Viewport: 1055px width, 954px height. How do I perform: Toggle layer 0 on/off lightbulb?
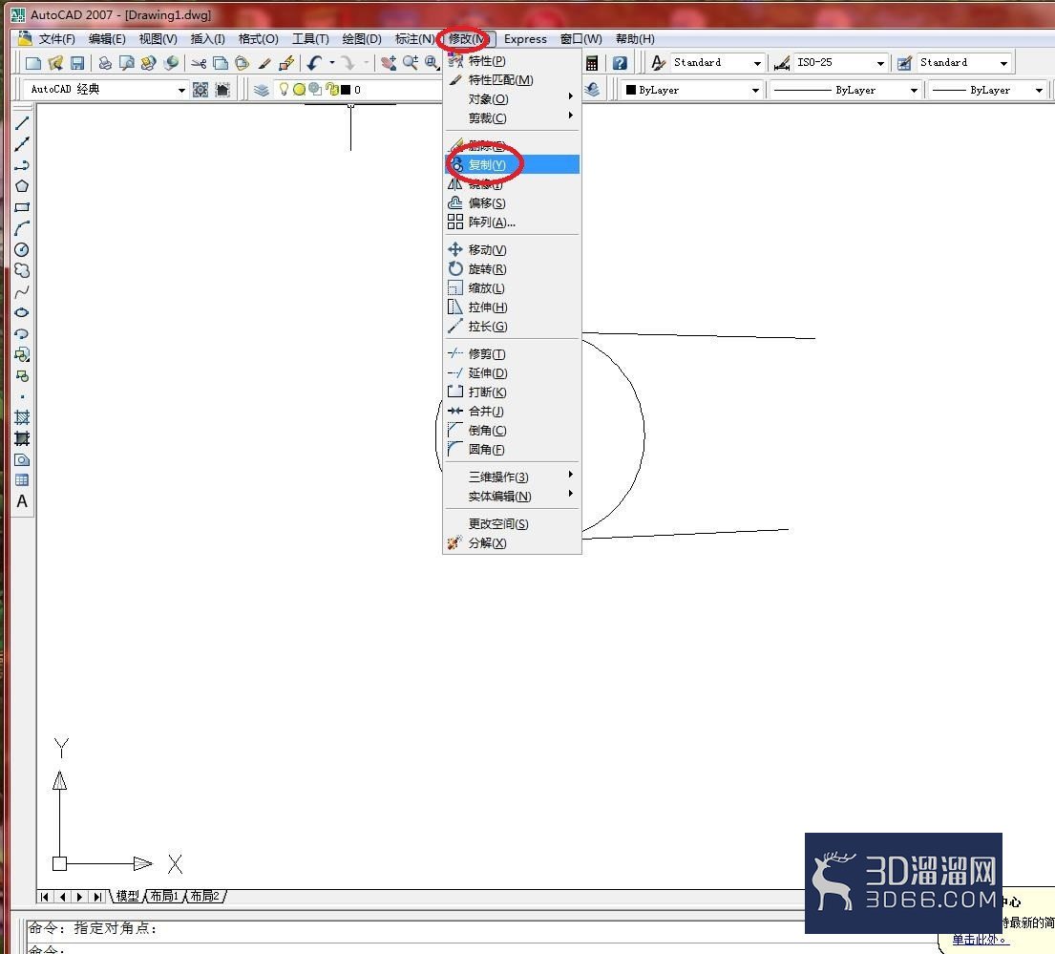tap(284, 89)
